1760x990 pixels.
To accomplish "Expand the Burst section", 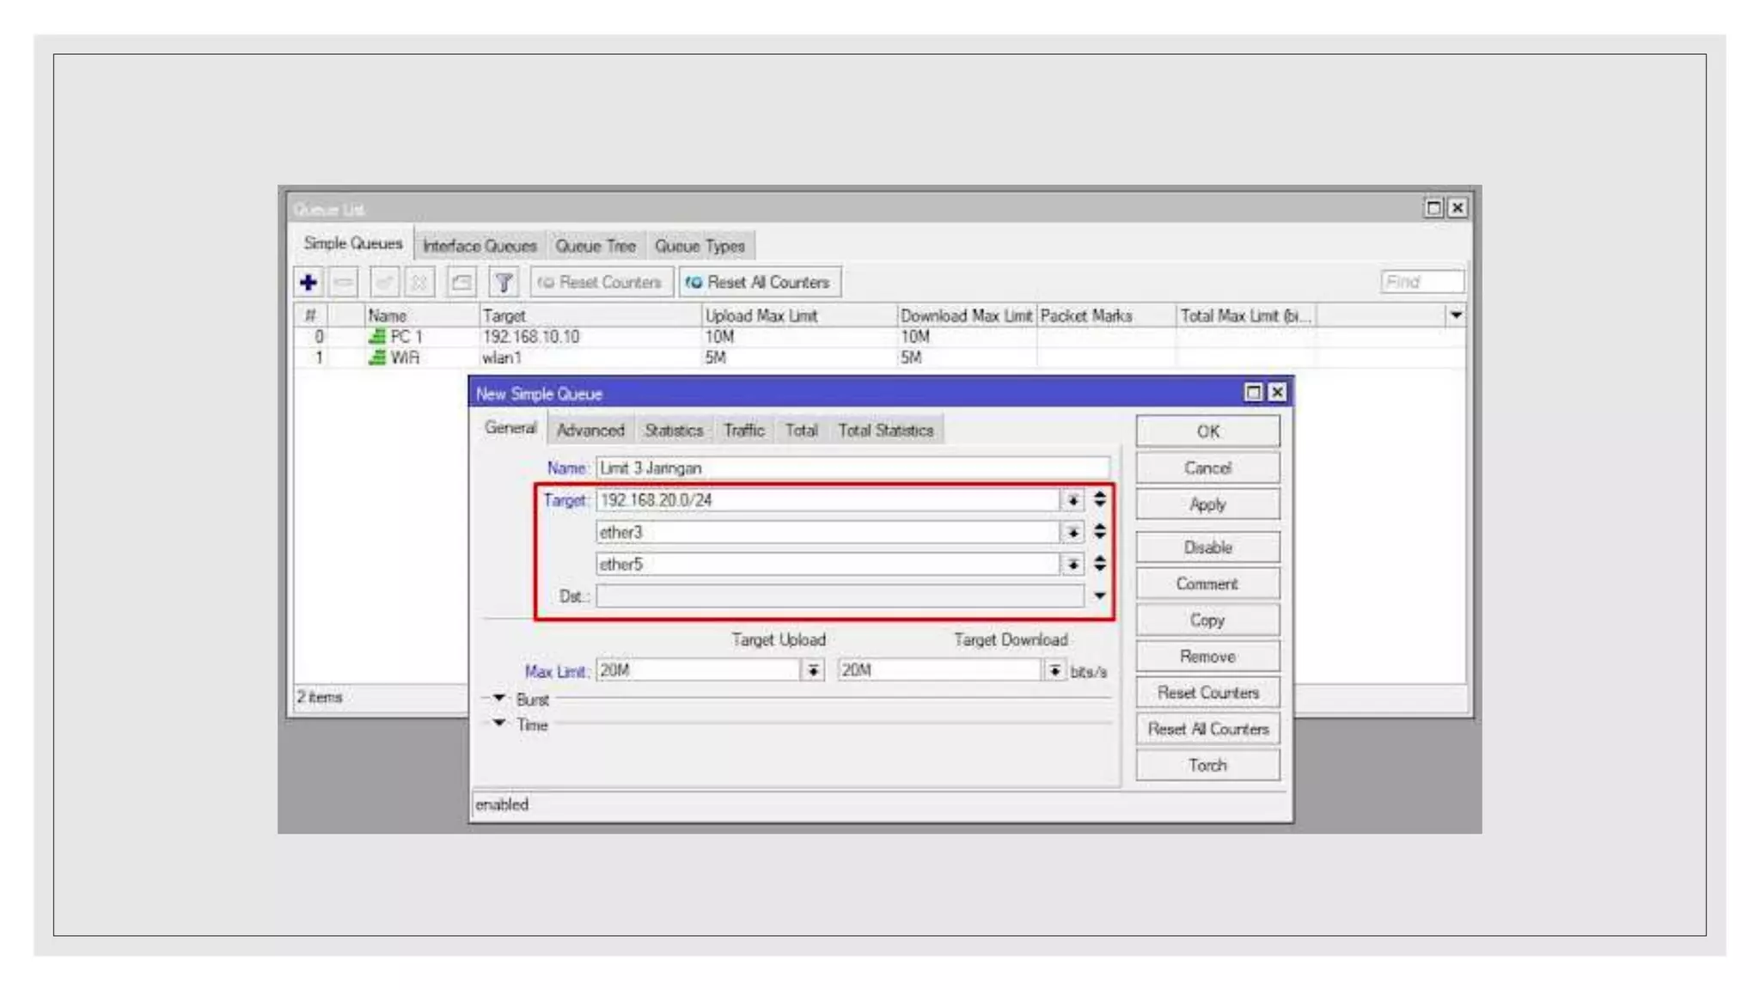I will [x=499, y=699].
